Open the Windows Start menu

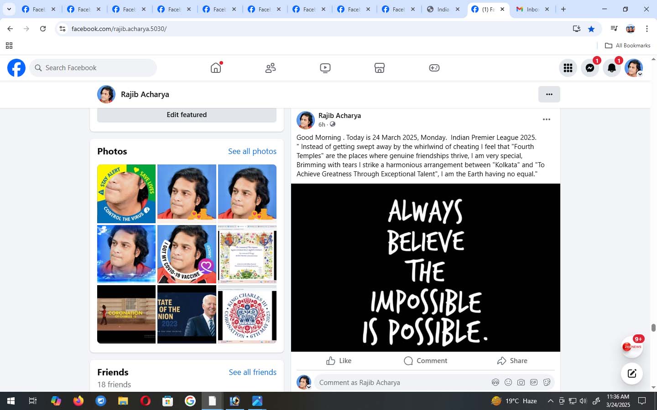[x=11, y=401]
